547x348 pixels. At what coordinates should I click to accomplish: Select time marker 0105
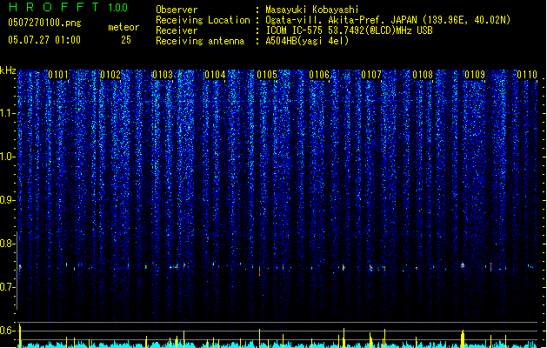[x=267, y=75]
